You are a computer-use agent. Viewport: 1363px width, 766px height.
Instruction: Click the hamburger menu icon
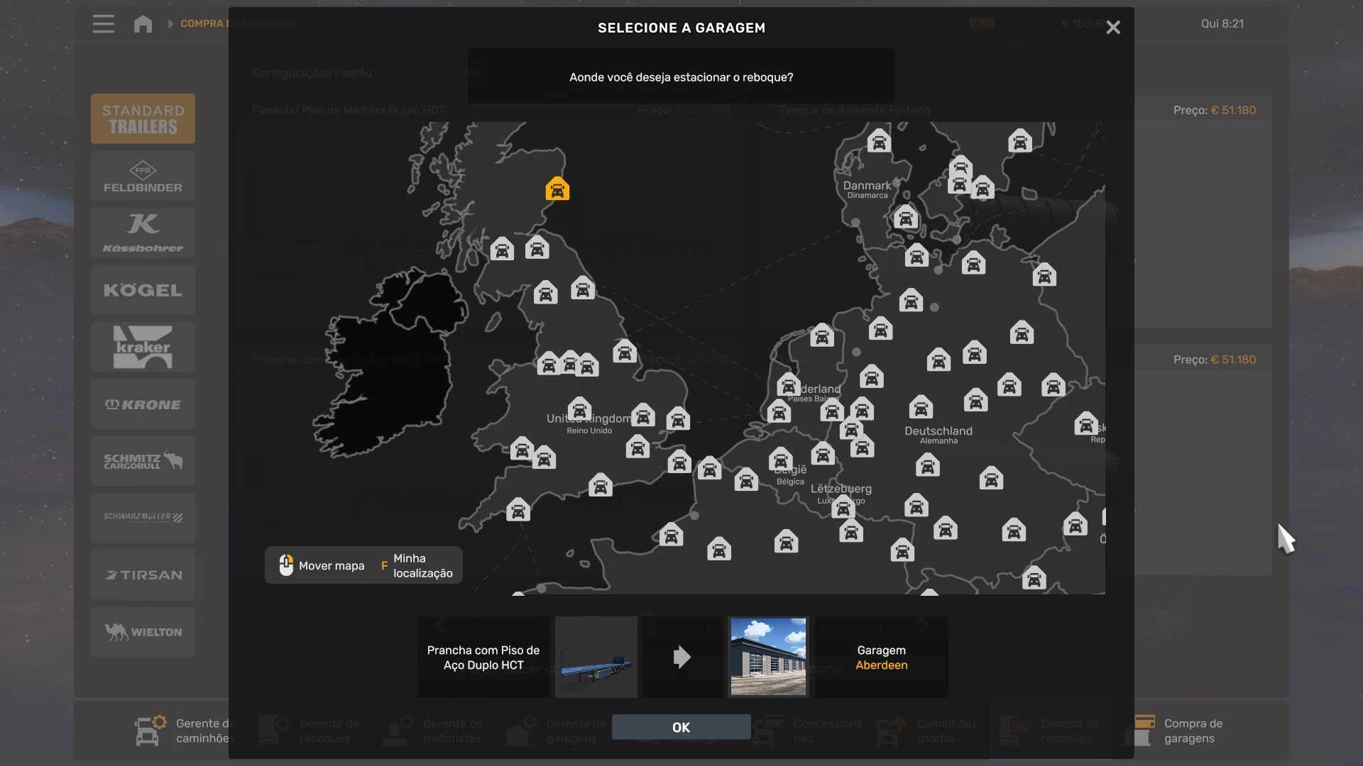[x=103, y=24]
